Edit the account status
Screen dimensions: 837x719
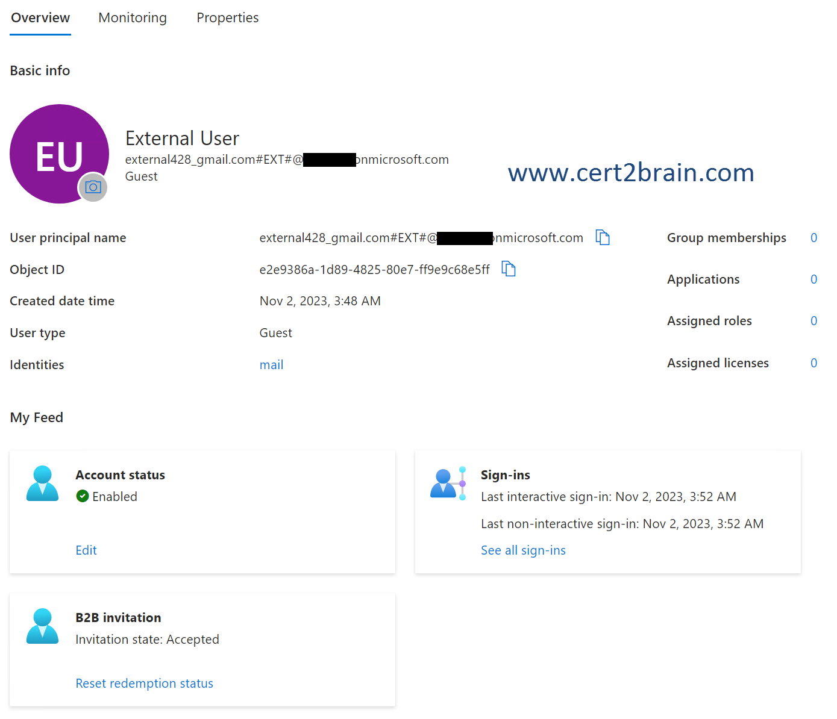(x=86, y=550)
